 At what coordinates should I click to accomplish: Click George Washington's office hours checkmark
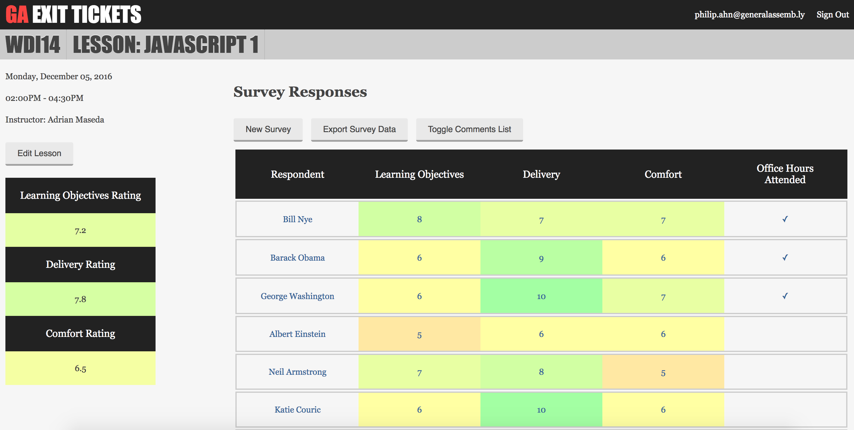(x=785, y=296)
